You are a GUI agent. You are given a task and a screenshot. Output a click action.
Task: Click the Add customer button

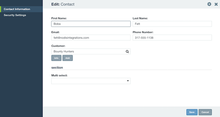pos(67,58)
